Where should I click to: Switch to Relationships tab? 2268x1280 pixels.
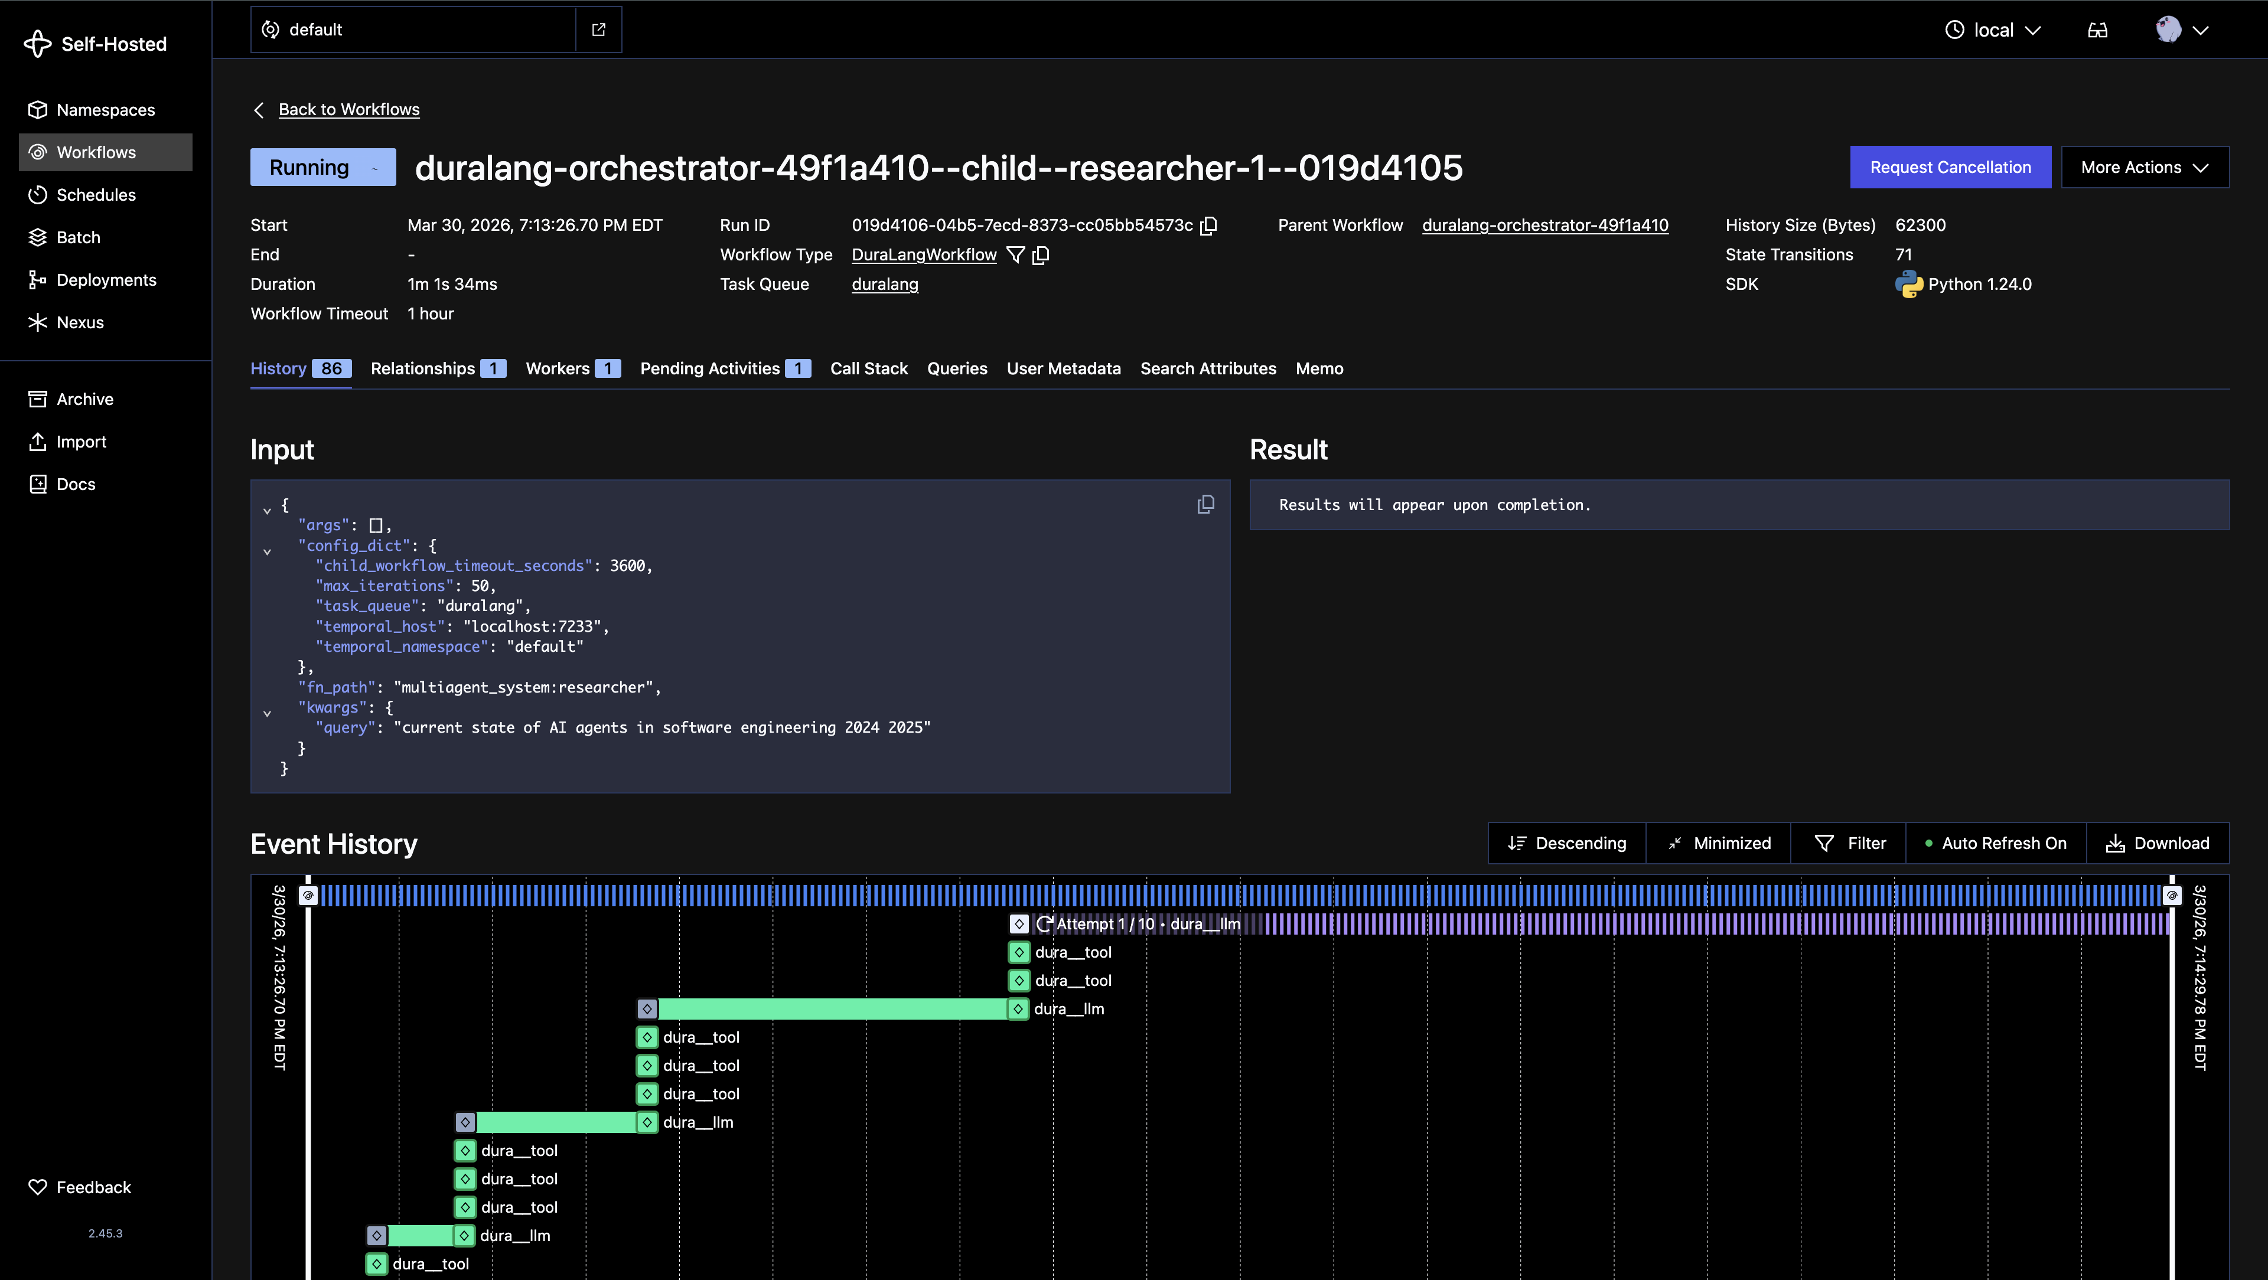[x=438, y=369]
